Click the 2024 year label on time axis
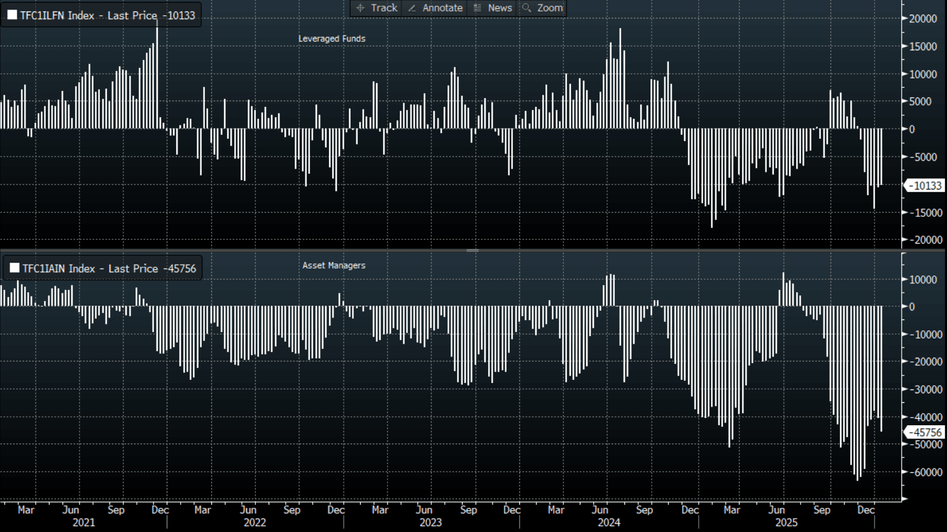The width and height of the screenshot is (947, 532). click(608, 522)
